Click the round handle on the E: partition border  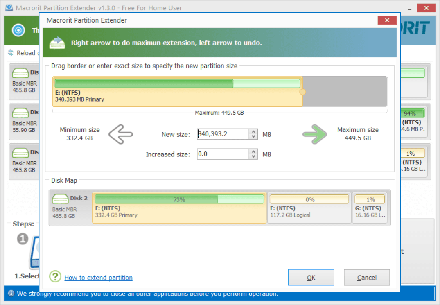[x=302, y=92]
